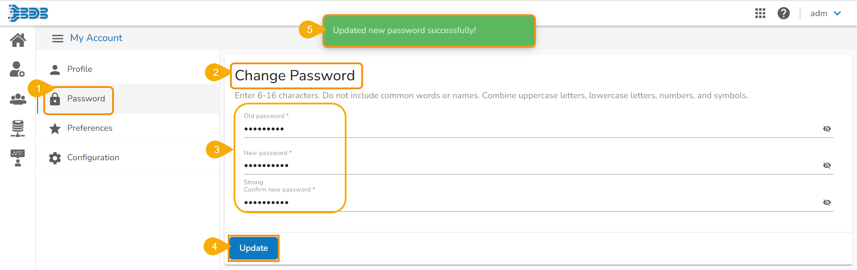Open the Preferences menu item
The image size is (857, 270).
pos(89,128)
